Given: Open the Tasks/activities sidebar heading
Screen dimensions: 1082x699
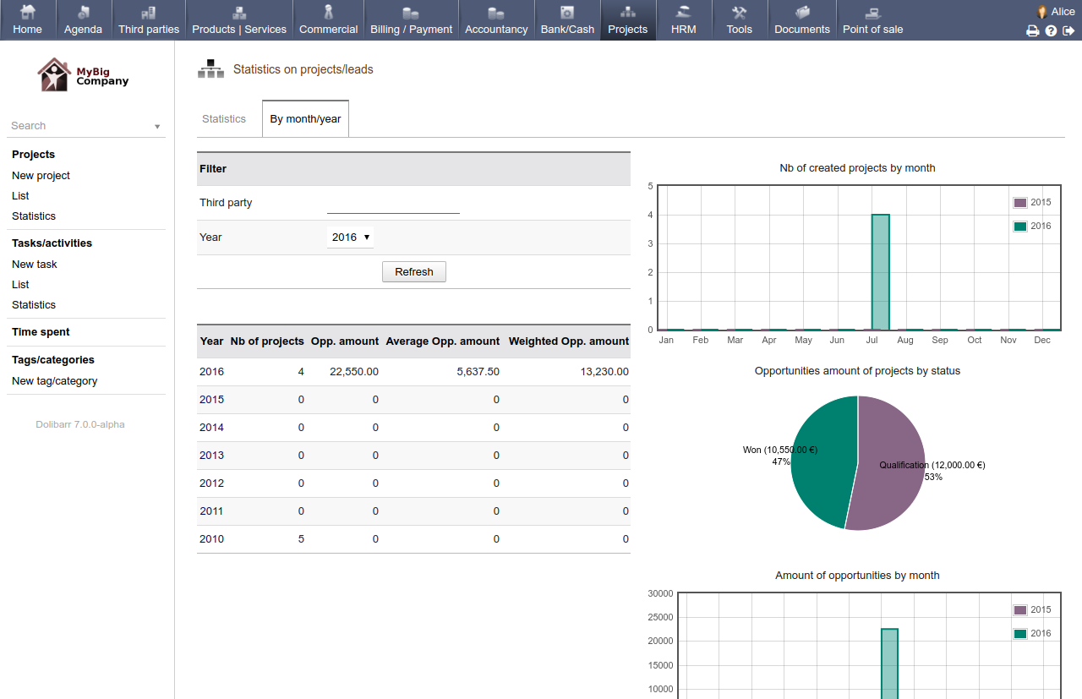Looking at the screenshot, I should coord(52,243).
